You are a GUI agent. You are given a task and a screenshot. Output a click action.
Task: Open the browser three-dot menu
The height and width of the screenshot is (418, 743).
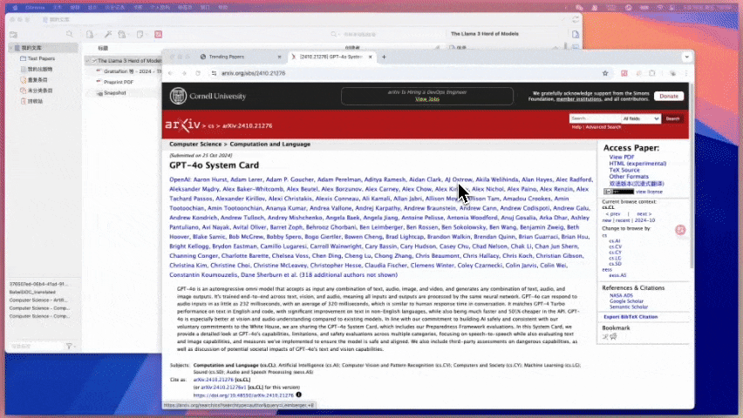tap(685, 73)
